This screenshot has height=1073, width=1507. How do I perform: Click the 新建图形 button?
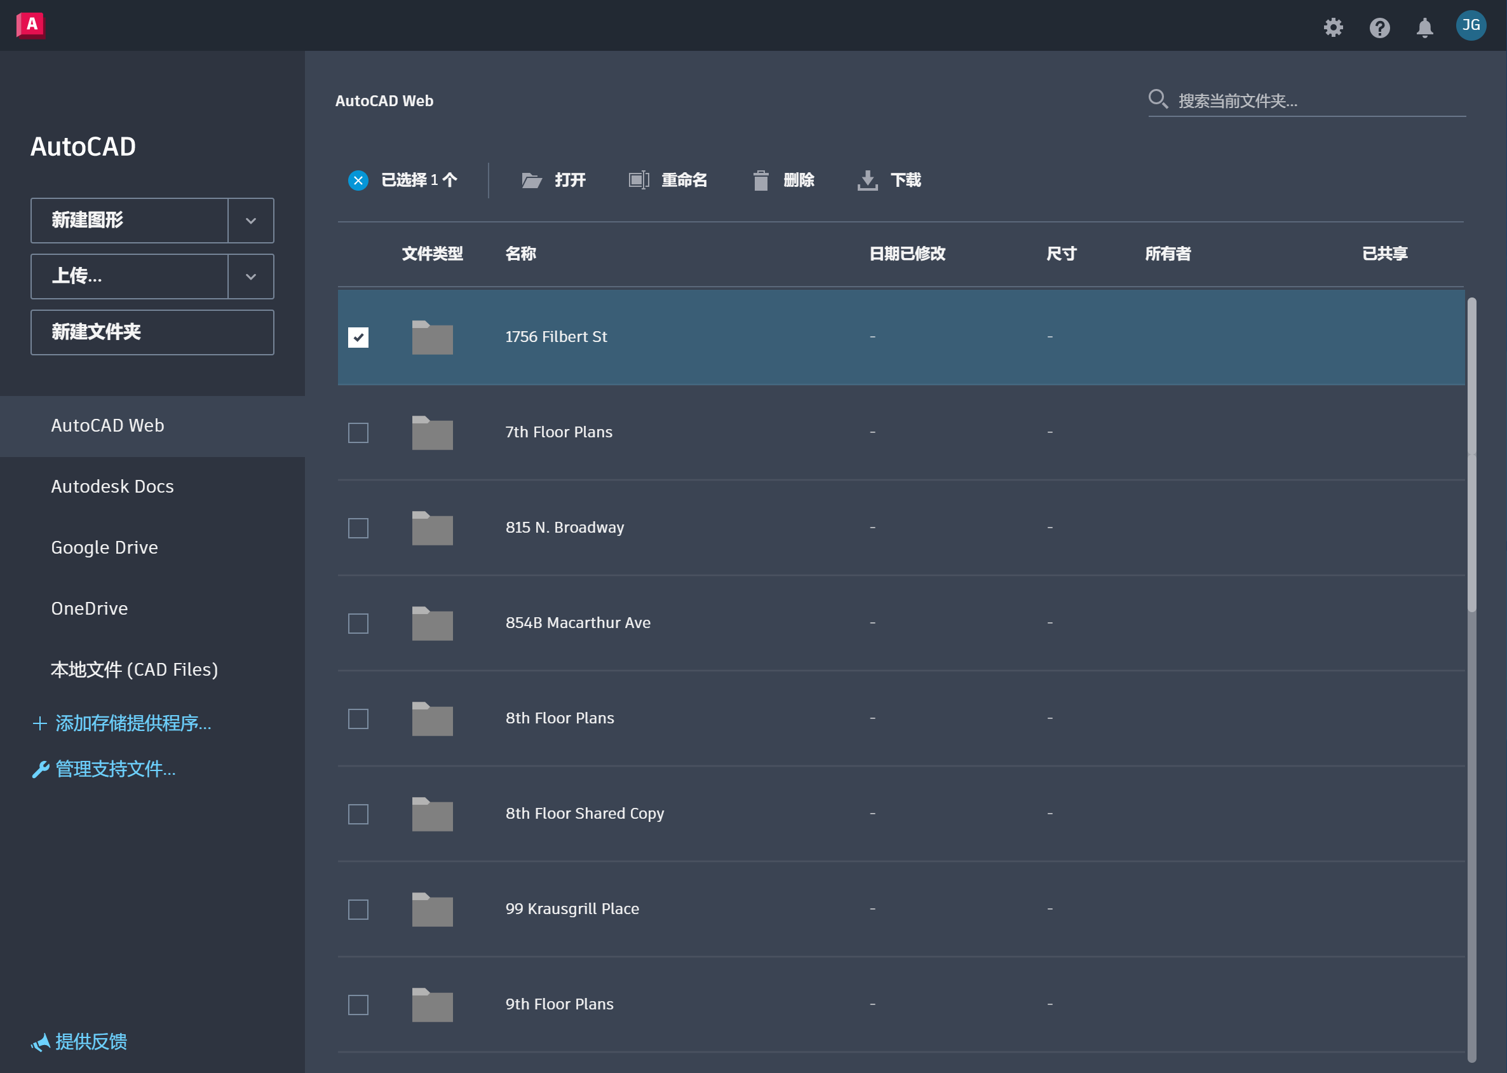pyautogui.click(x=130, y=221)
